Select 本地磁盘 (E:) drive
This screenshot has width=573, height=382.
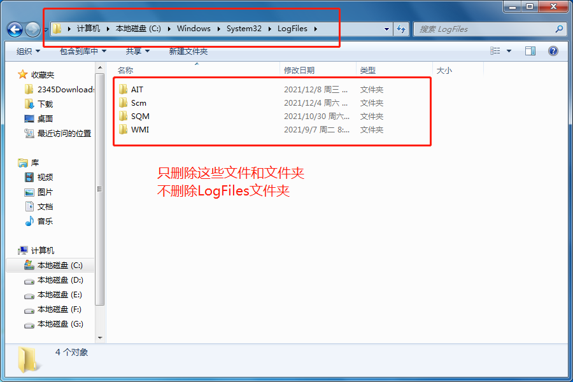tap(53, 295)
